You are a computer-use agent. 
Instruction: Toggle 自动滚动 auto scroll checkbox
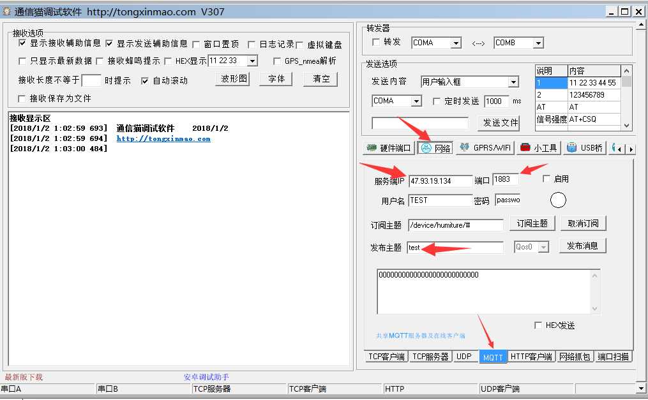coord(145,81)
